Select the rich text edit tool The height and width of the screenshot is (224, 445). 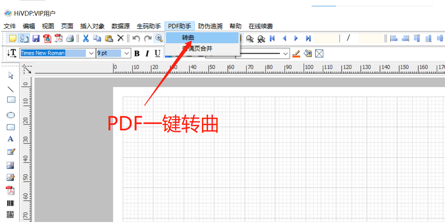pyautogui.click(x=11, y=152)
